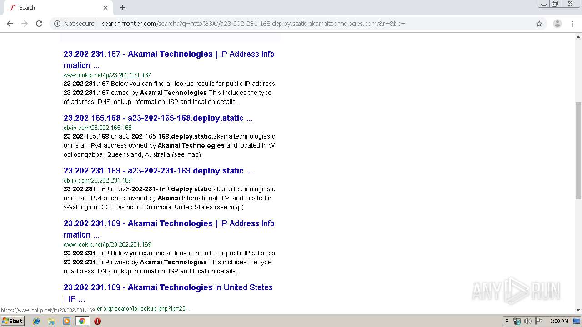Go forward to the next page
The height and width of the screenshot is (327, 582).
(25, 24)
